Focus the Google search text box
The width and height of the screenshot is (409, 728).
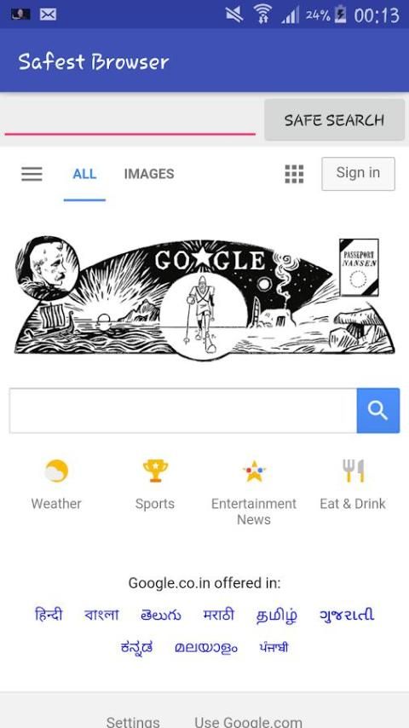point(183,410)
